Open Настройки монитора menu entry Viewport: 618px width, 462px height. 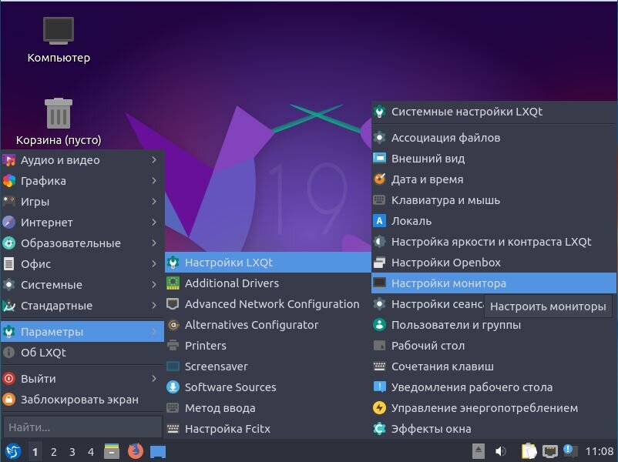pyautogui.click(x=493, y=283)
